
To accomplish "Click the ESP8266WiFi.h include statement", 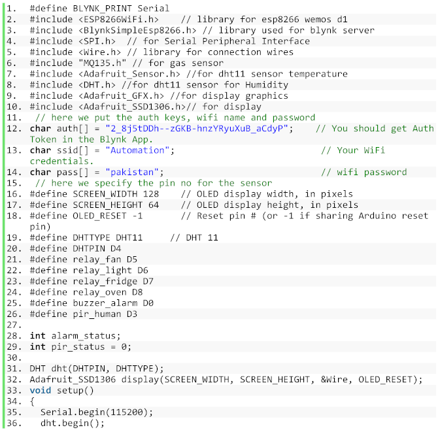I will [x=94, y=20].
